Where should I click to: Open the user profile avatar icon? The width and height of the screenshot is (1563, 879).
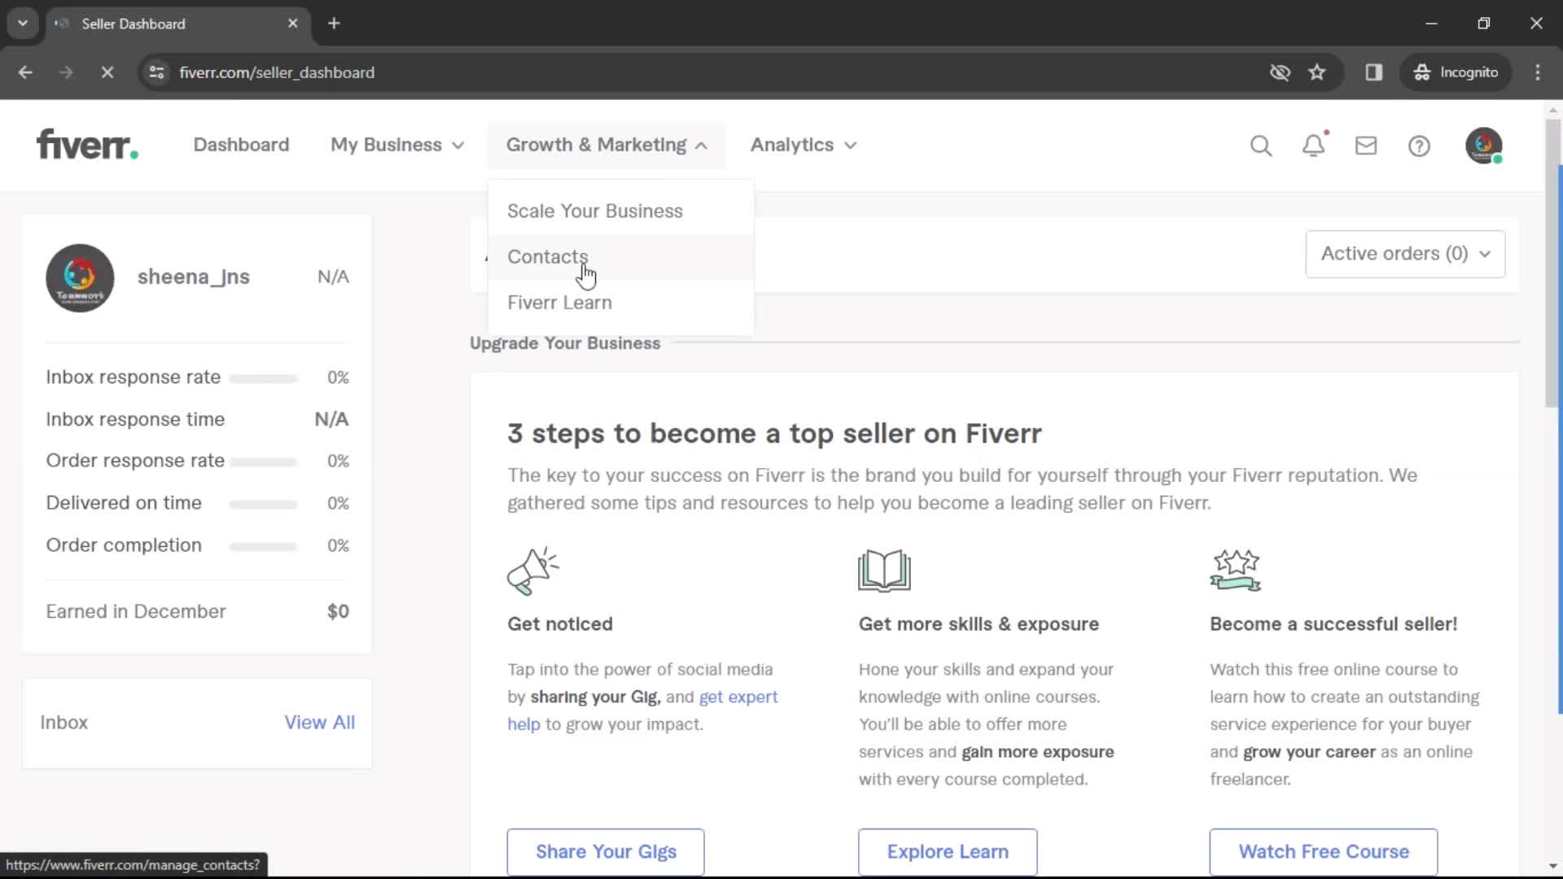point(1485,145)
